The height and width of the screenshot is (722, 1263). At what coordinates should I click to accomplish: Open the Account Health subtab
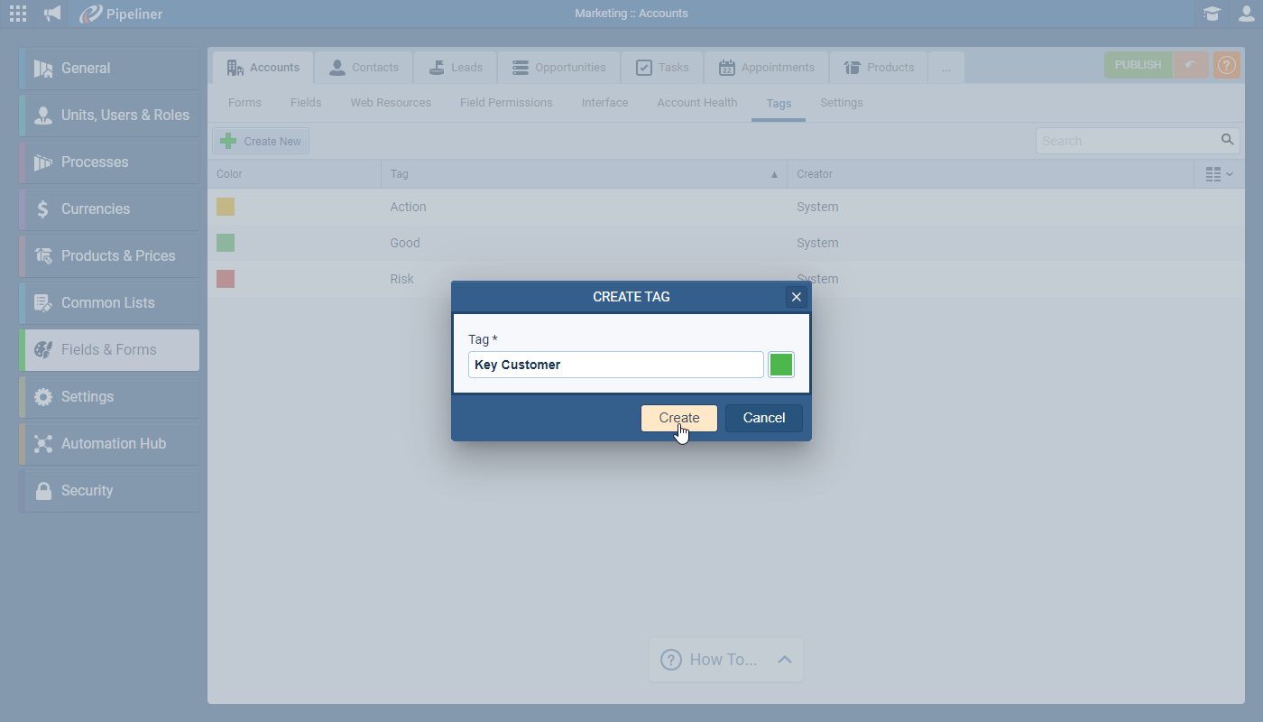pos(696,103)
